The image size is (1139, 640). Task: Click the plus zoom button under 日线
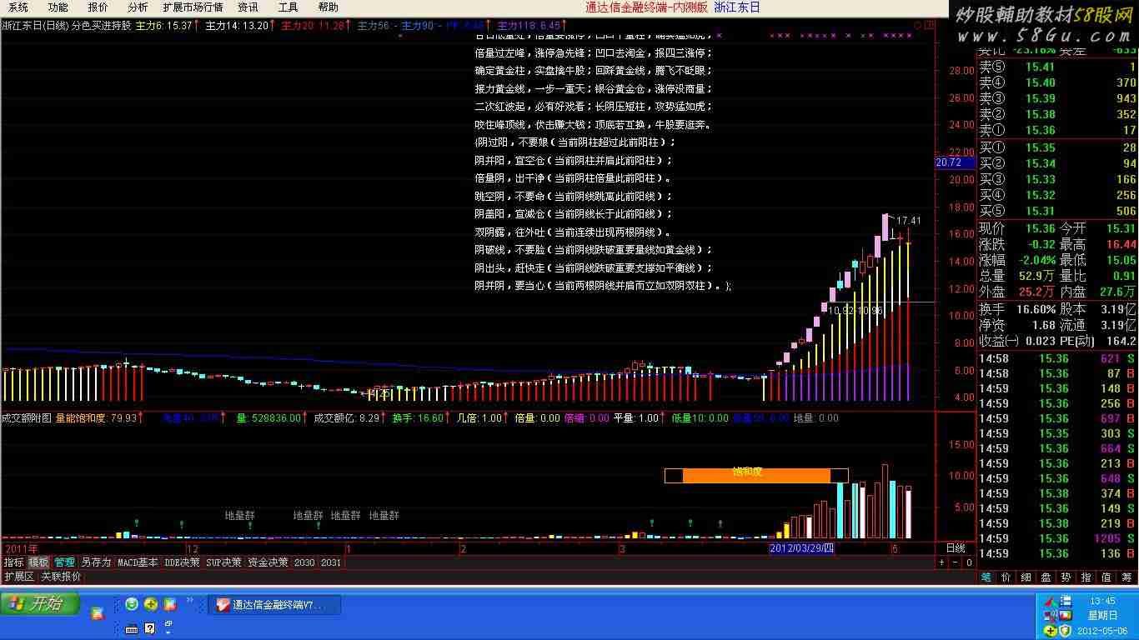(x=942, y=562)
